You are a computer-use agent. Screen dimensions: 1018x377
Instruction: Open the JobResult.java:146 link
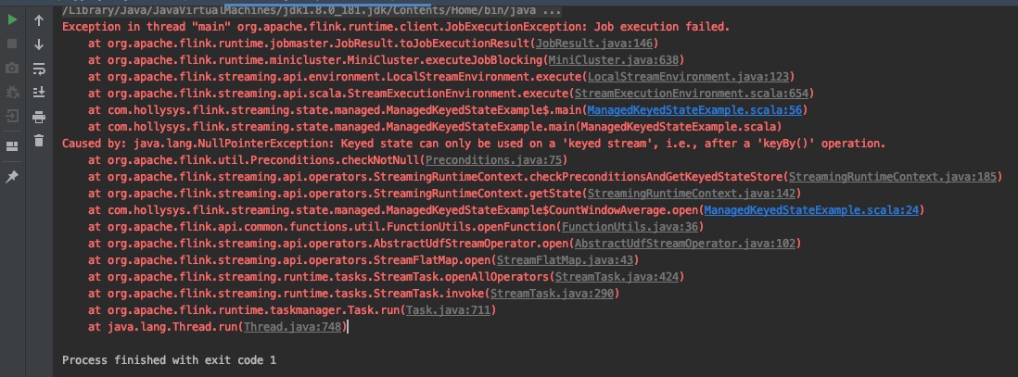coord(594,44)
